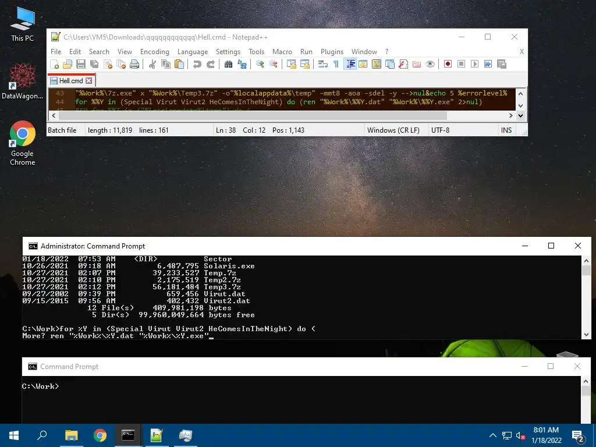Toggle synchronized vertical scrolling icon
The image size is (596, 447).
(x=292, y=64)
